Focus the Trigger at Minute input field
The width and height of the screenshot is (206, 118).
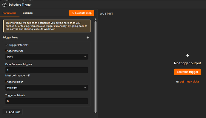coord(47,101)
